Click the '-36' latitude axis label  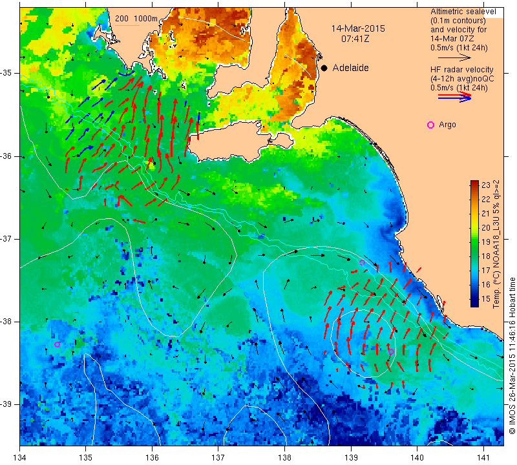tap(6, 156)
